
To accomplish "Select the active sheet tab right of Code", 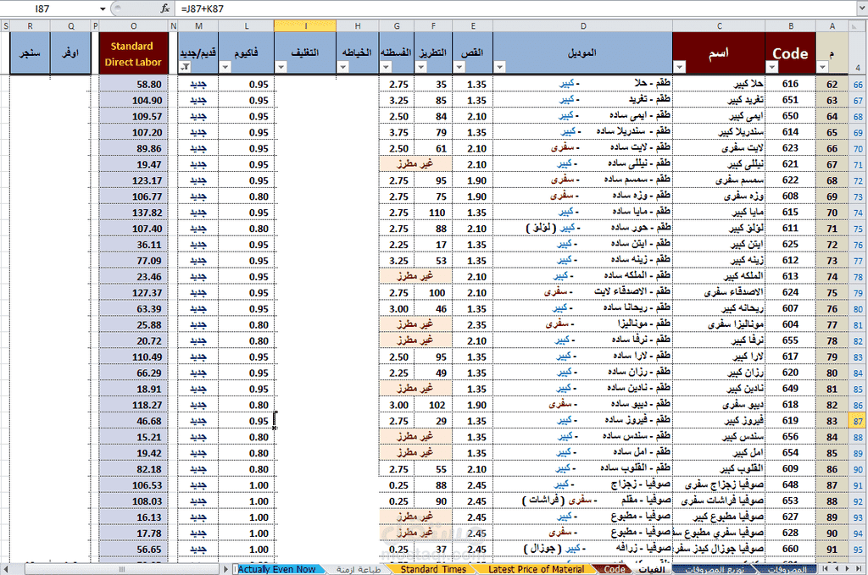I will pos(652,569).
